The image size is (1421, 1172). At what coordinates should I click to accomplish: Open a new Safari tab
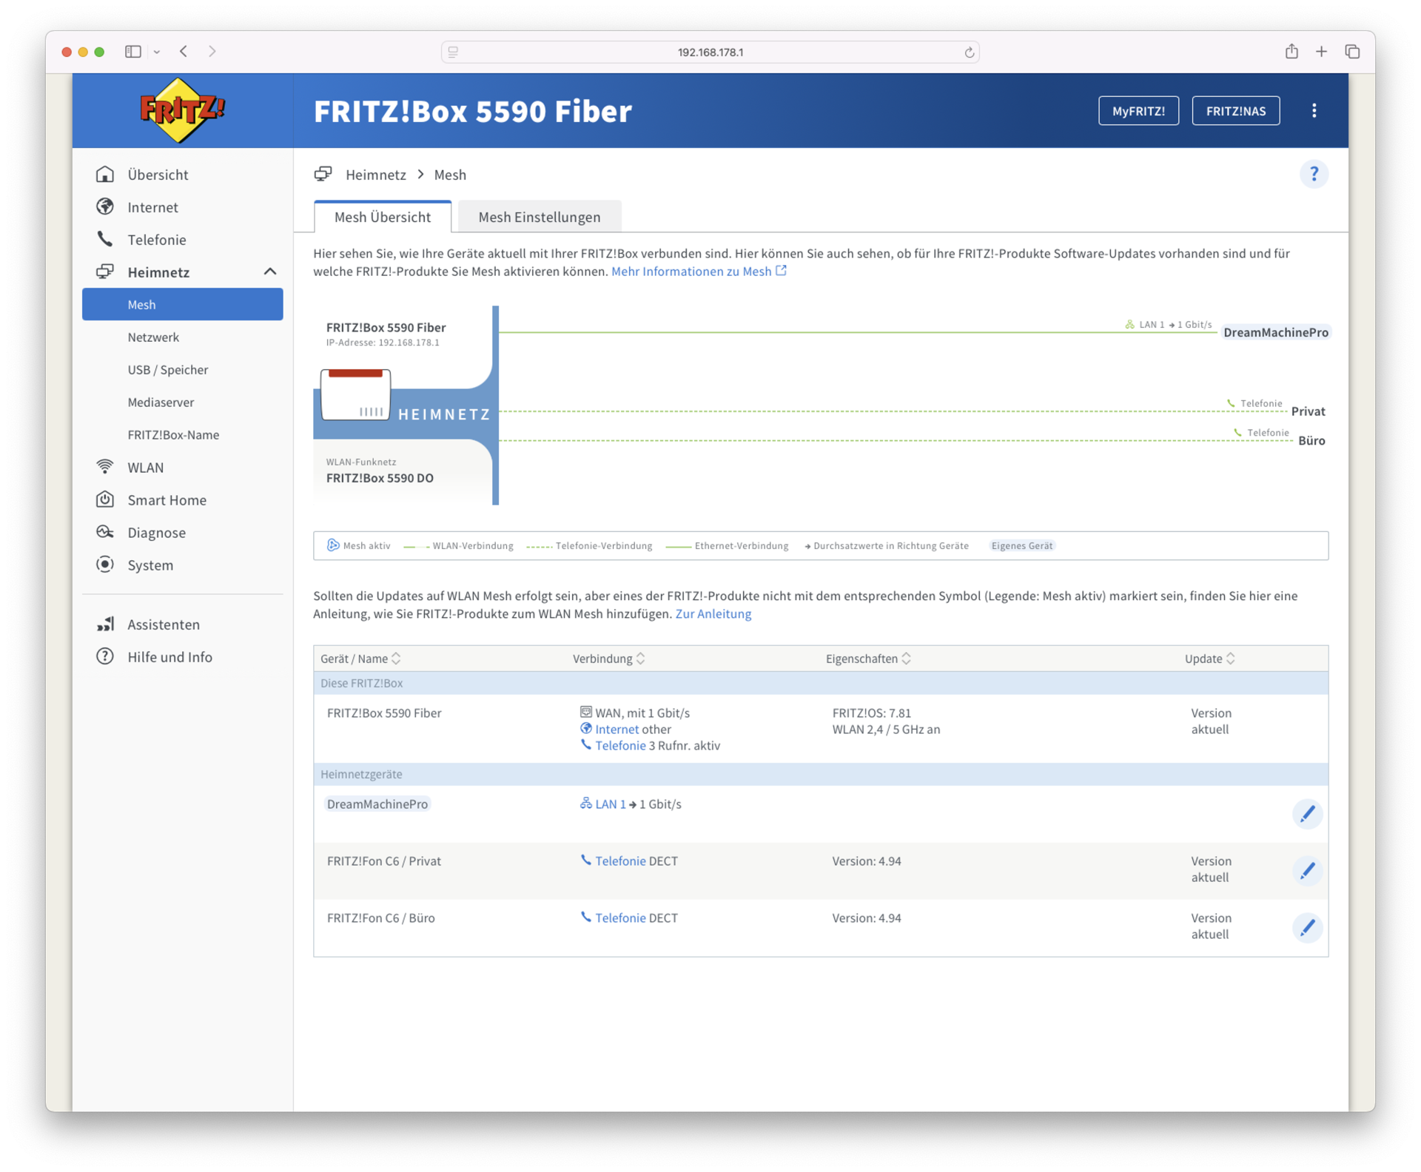1321,51
